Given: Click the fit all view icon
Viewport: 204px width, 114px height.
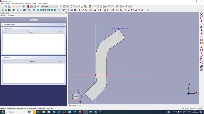Looking at the screenshot, I should tap(3, 10).
